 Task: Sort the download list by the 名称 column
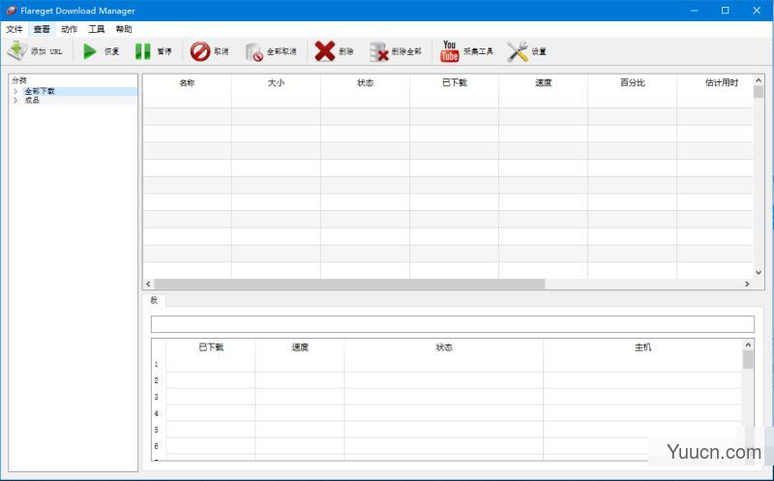pos(187,83)
